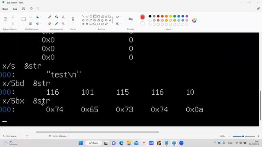Expand the Rotate options arrow
Viewport: 262px width, 147px height.
41,17
